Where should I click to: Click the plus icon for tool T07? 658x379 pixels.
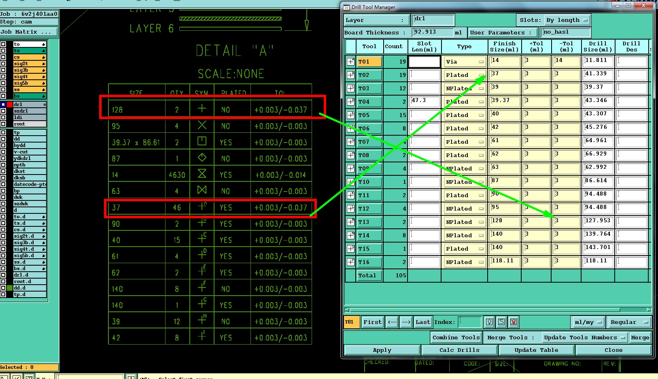coord(350,142)
